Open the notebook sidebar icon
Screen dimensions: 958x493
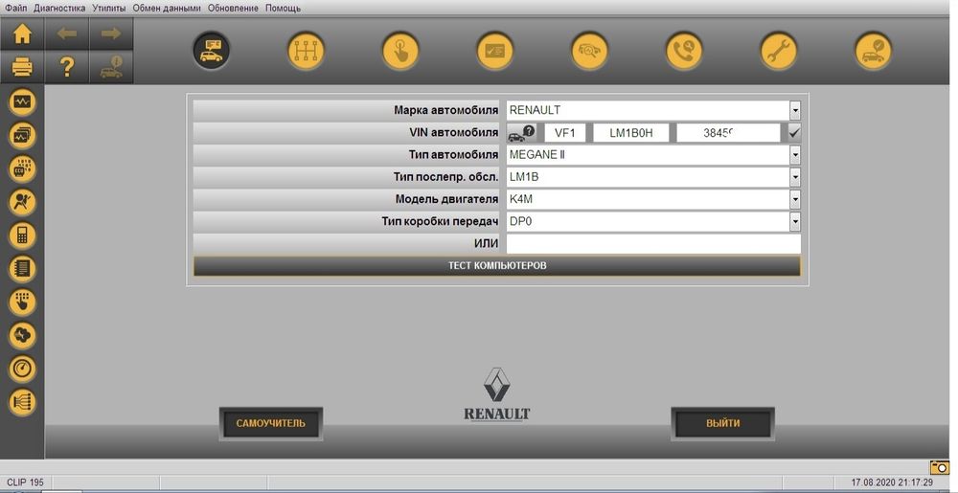[x=23, y=268]
